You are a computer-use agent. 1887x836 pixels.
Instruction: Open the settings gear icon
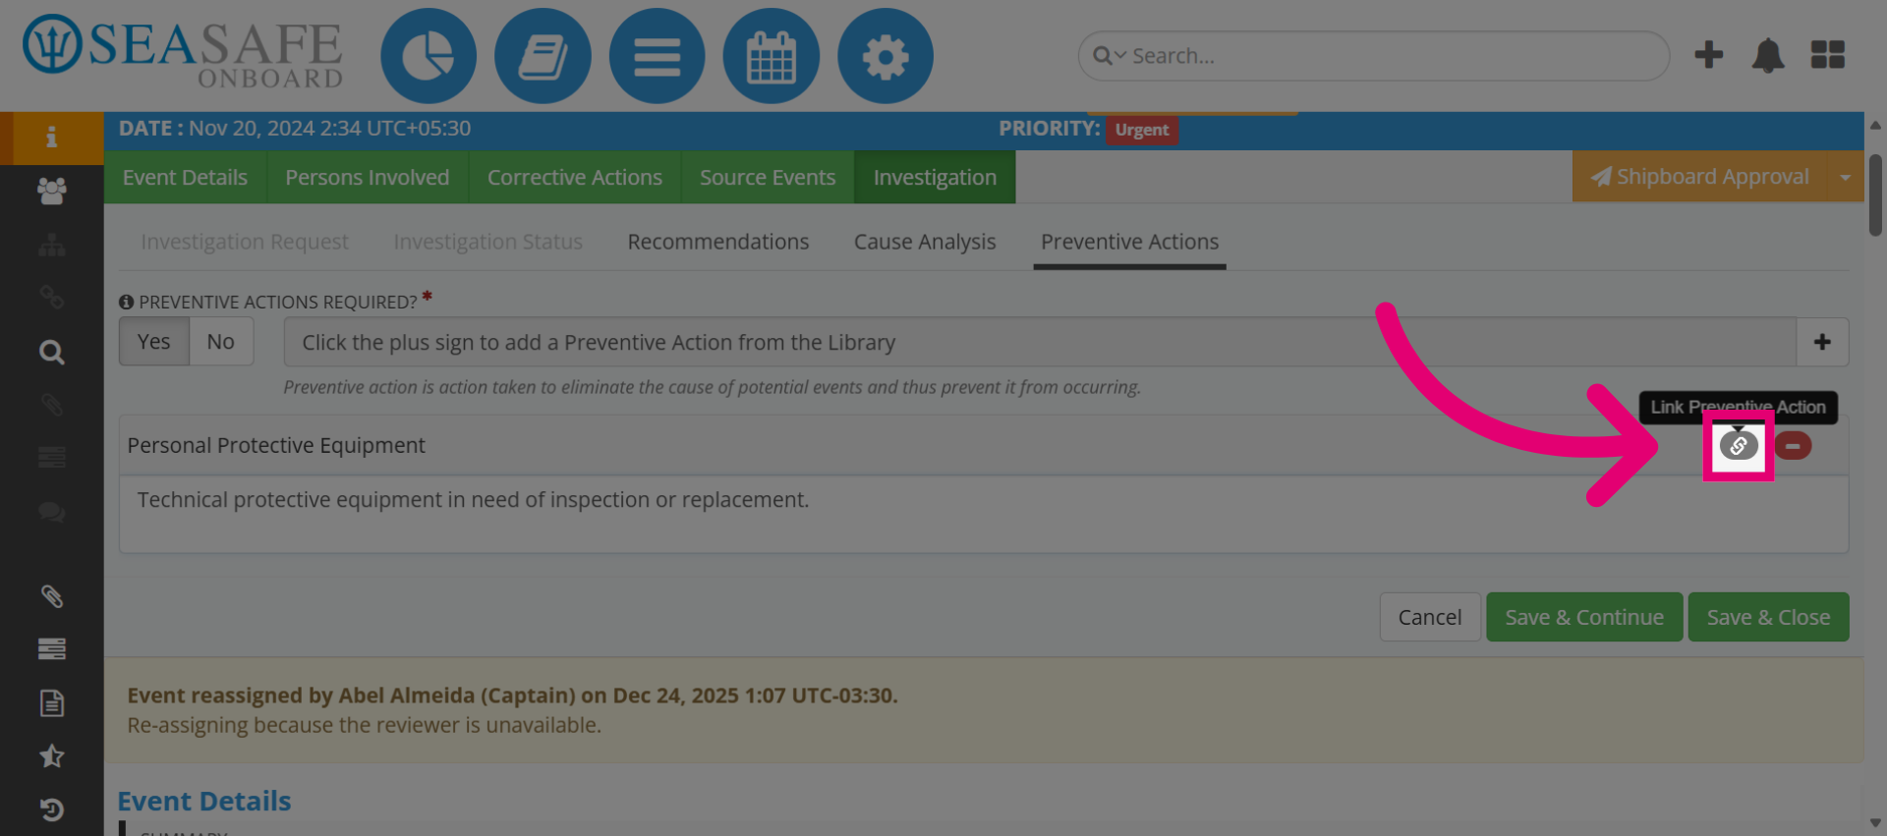tap(885, 56)
